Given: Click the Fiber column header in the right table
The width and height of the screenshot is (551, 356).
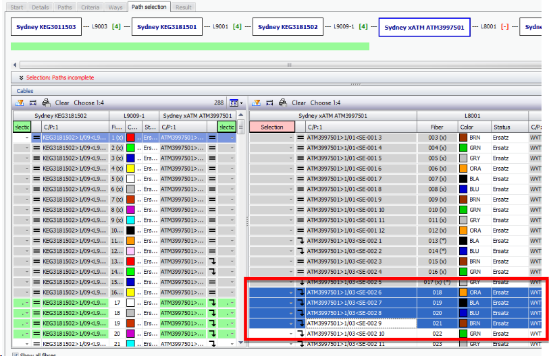Looking at the screenshot, I should click(x=437, y=127).
